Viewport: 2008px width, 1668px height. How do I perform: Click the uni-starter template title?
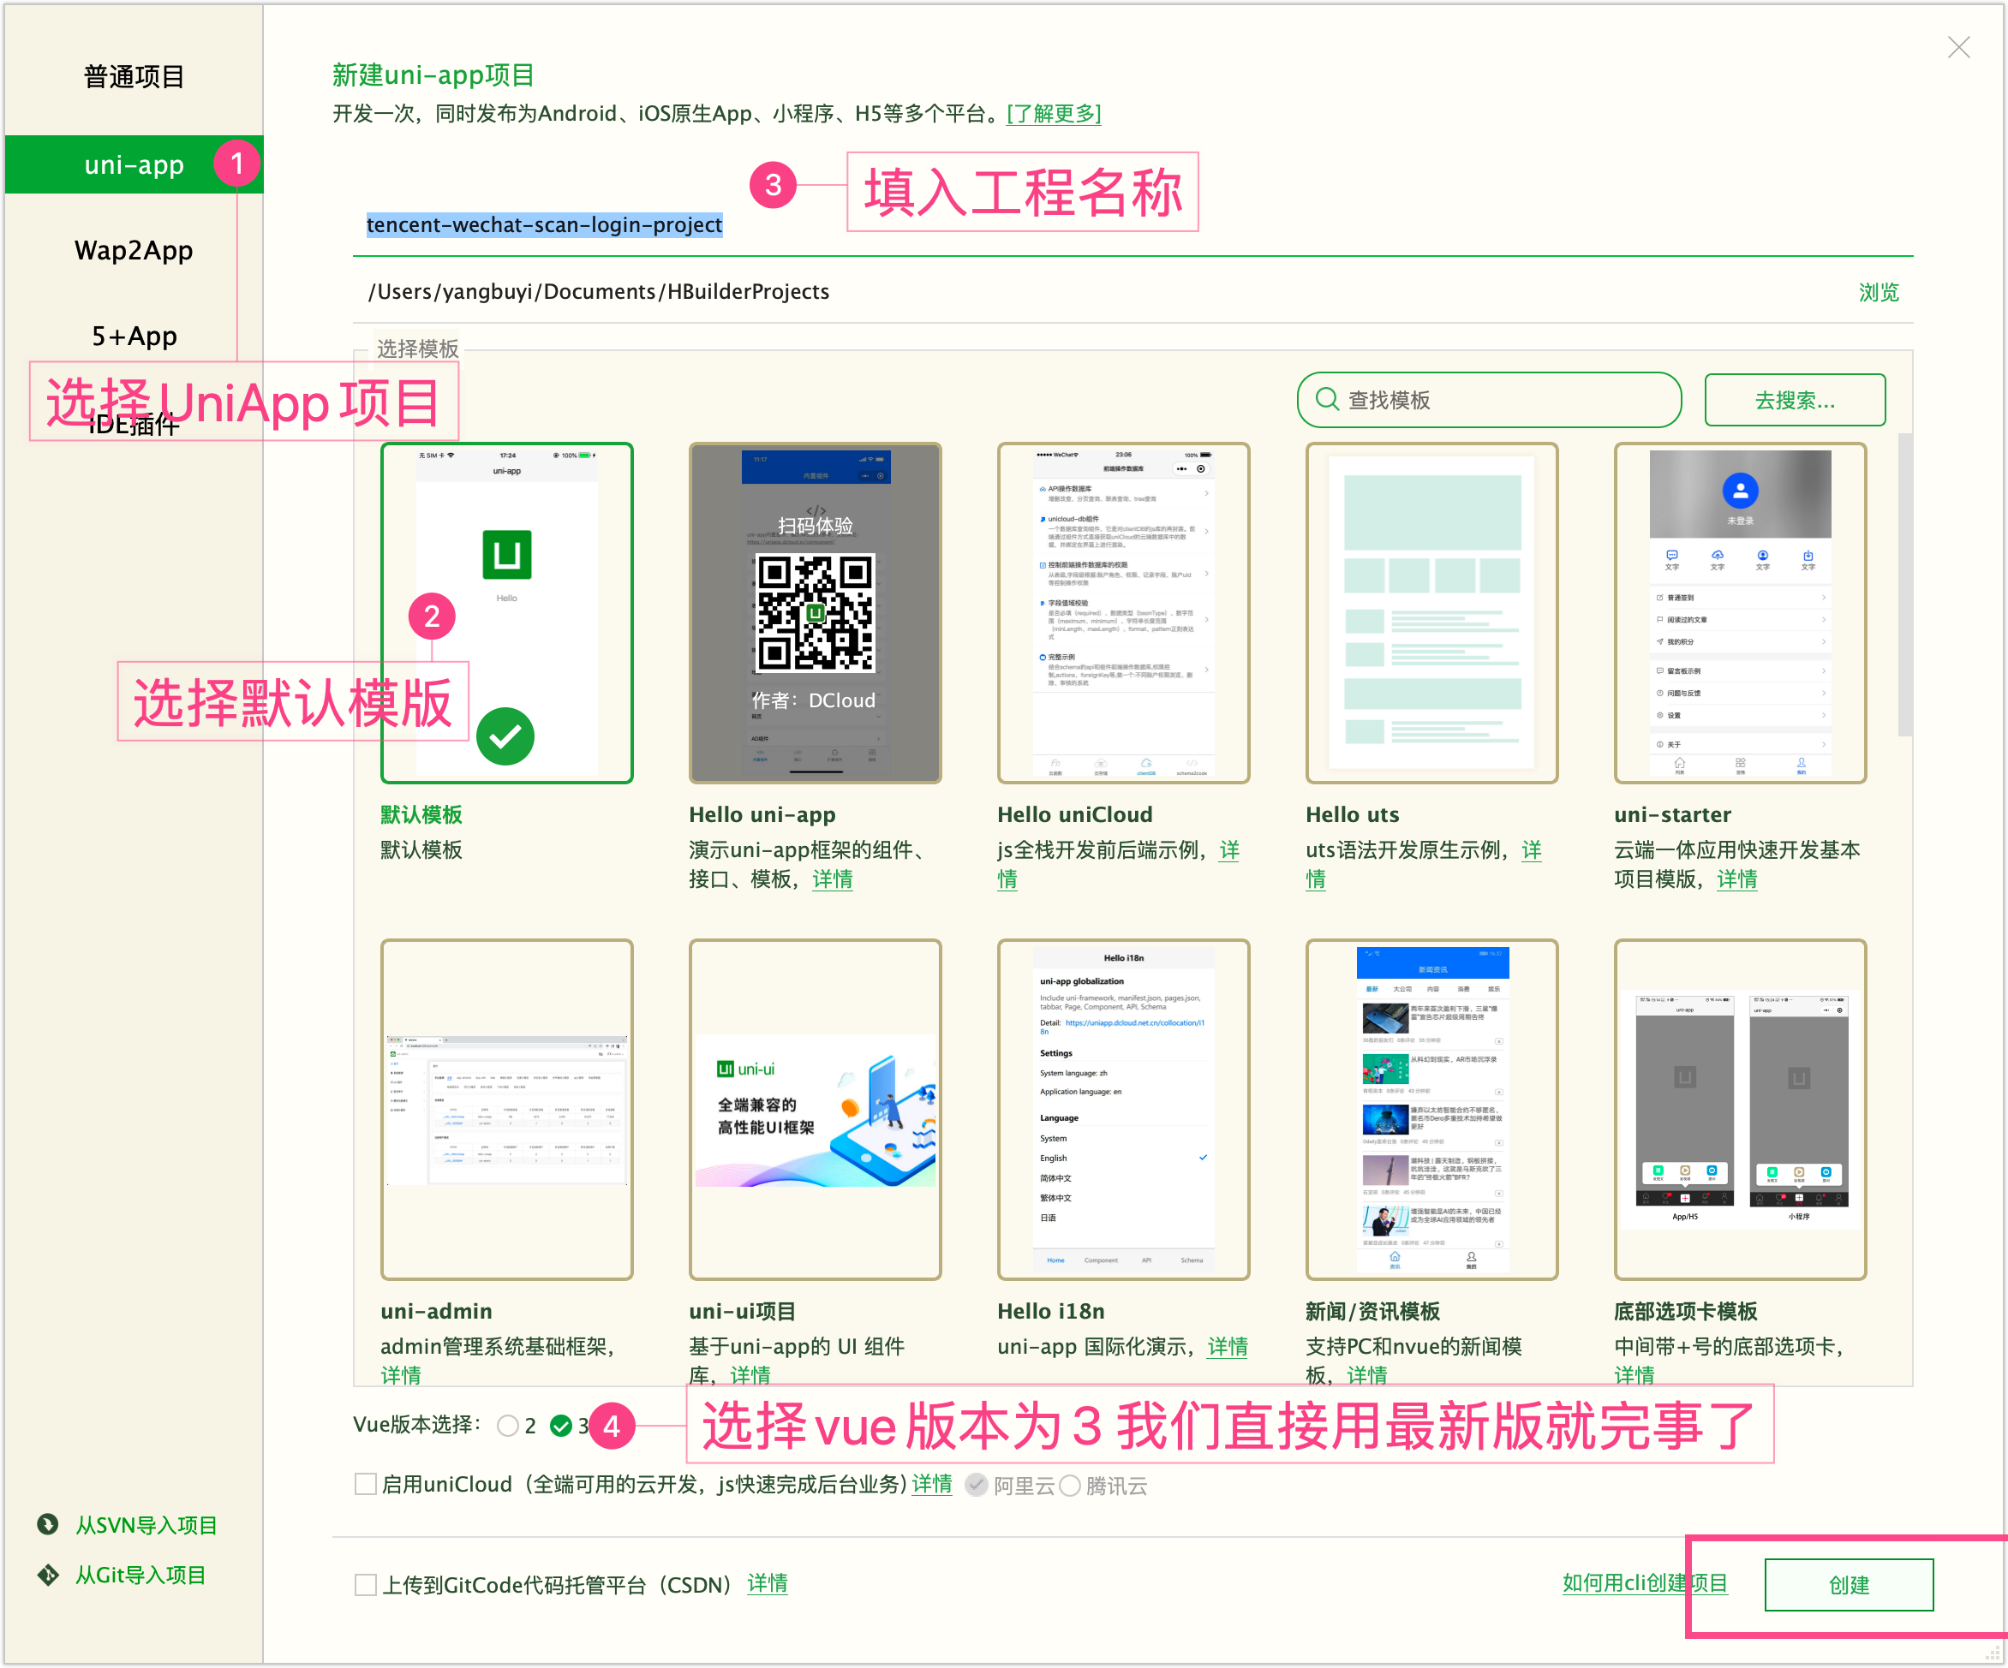pos(1672,814)
